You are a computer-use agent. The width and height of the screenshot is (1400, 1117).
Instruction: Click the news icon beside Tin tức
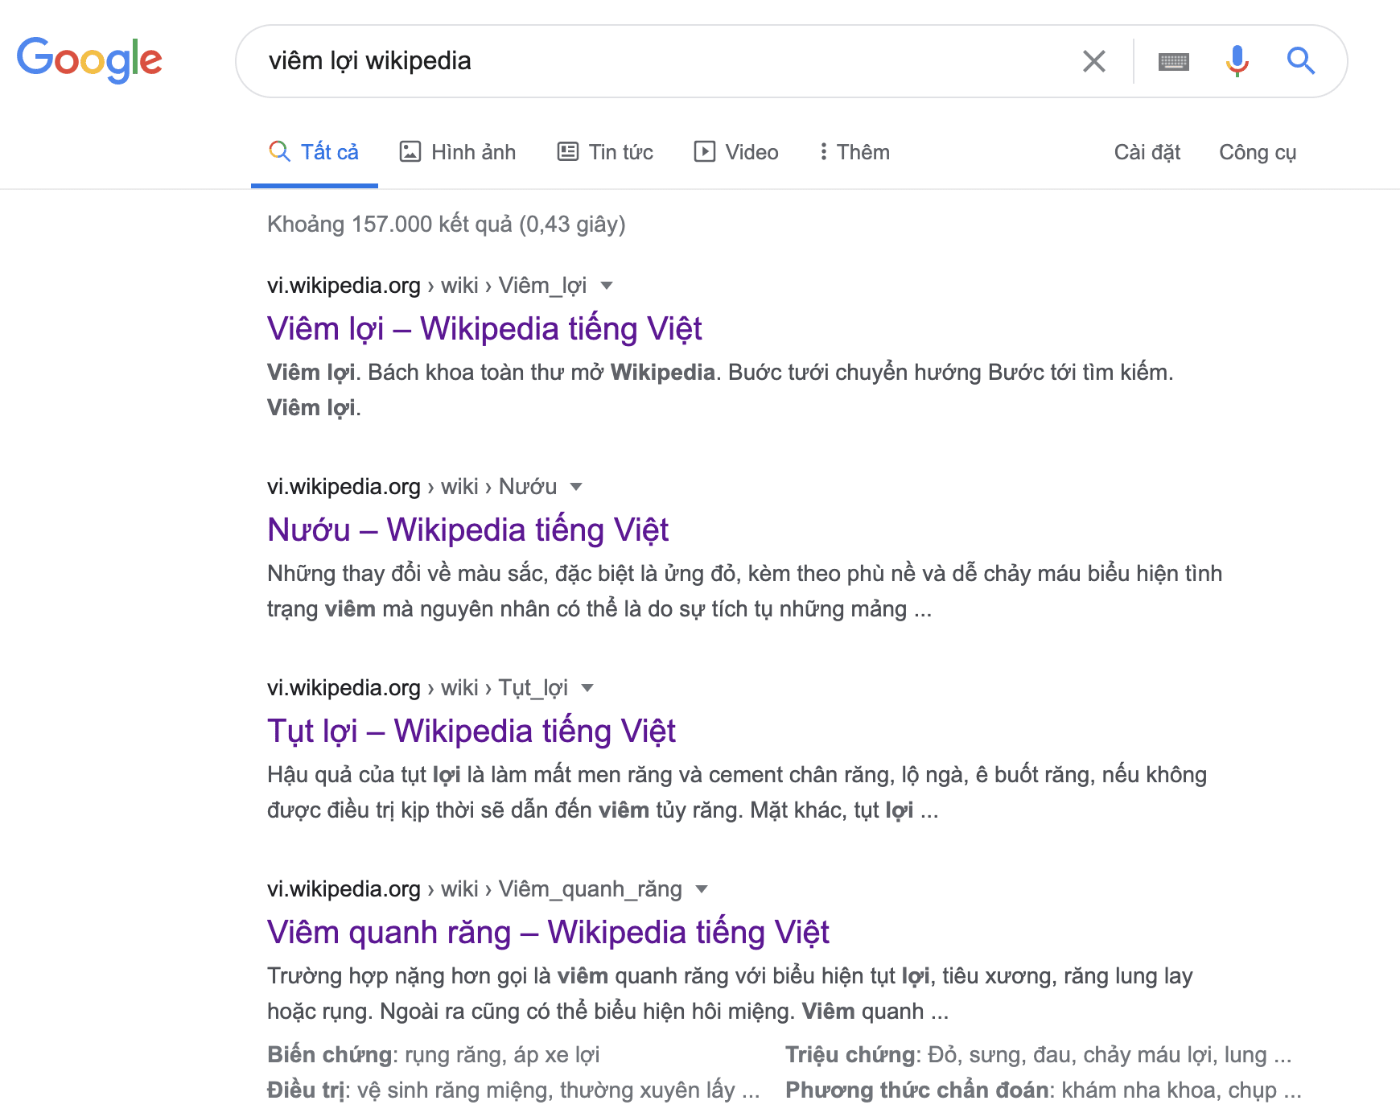[x=568, y=151]
